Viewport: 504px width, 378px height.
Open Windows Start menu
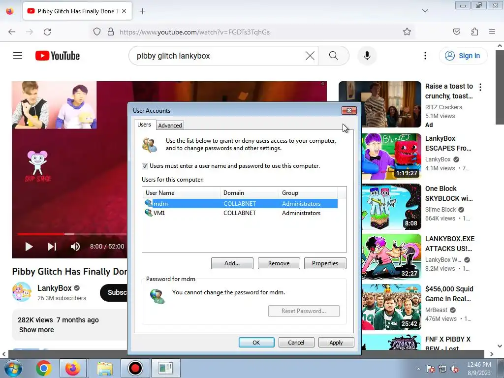13,368
